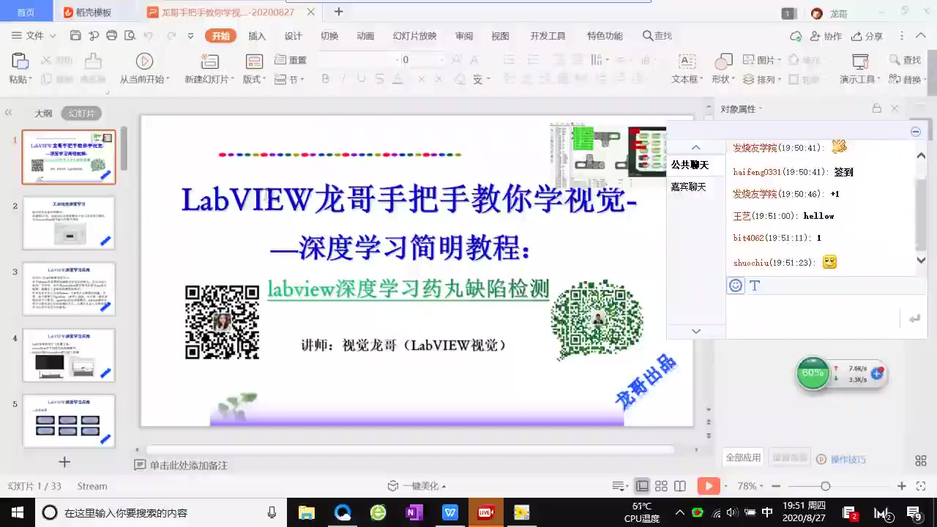
Task: Click the 新建幻灯片 new slide icon
Action: pyautogui.click(x=210, y=61)
